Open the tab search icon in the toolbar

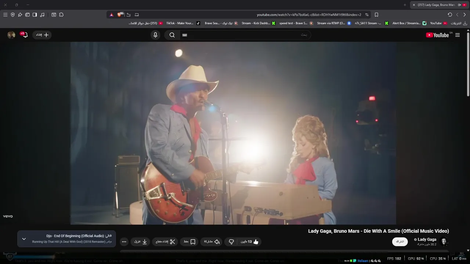[x=54, y=15]
